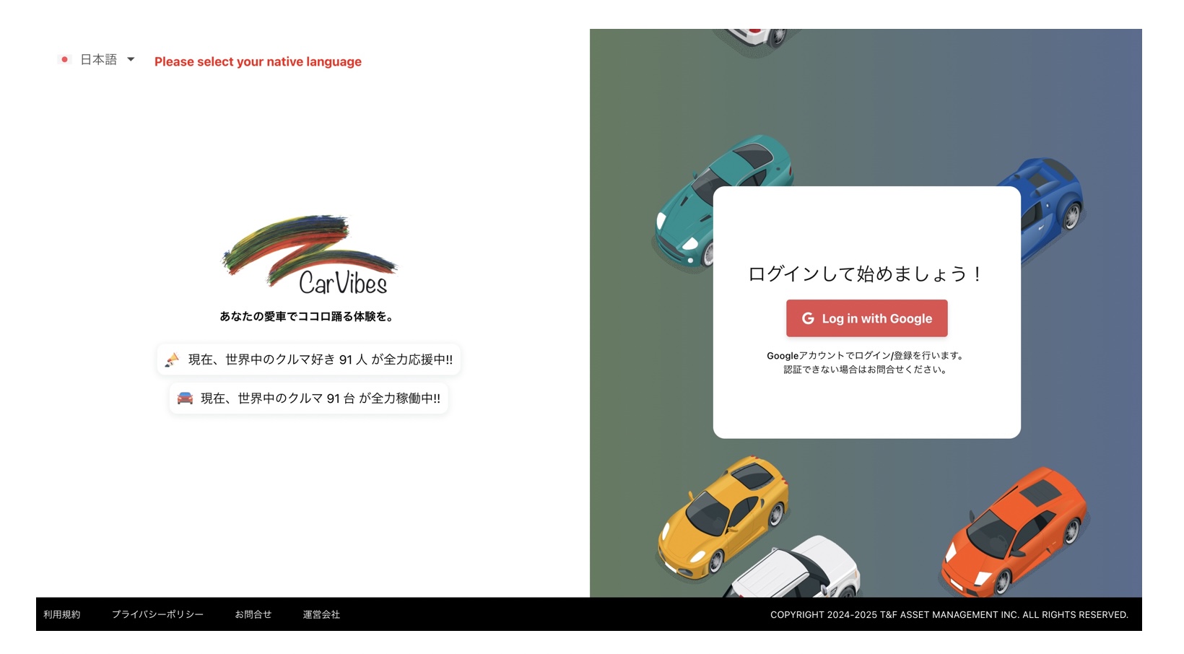Click the Google G icon in login button
Viewport: 1184px width, 654px height.
(x=809, y=318)
